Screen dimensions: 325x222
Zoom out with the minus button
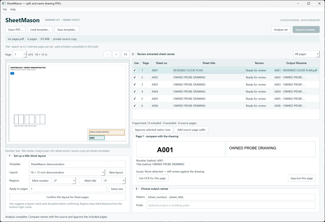point(107,54)
